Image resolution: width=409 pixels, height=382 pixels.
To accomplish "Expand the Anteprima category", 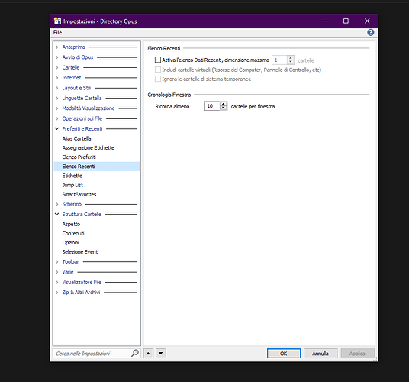I will point(57,47).
